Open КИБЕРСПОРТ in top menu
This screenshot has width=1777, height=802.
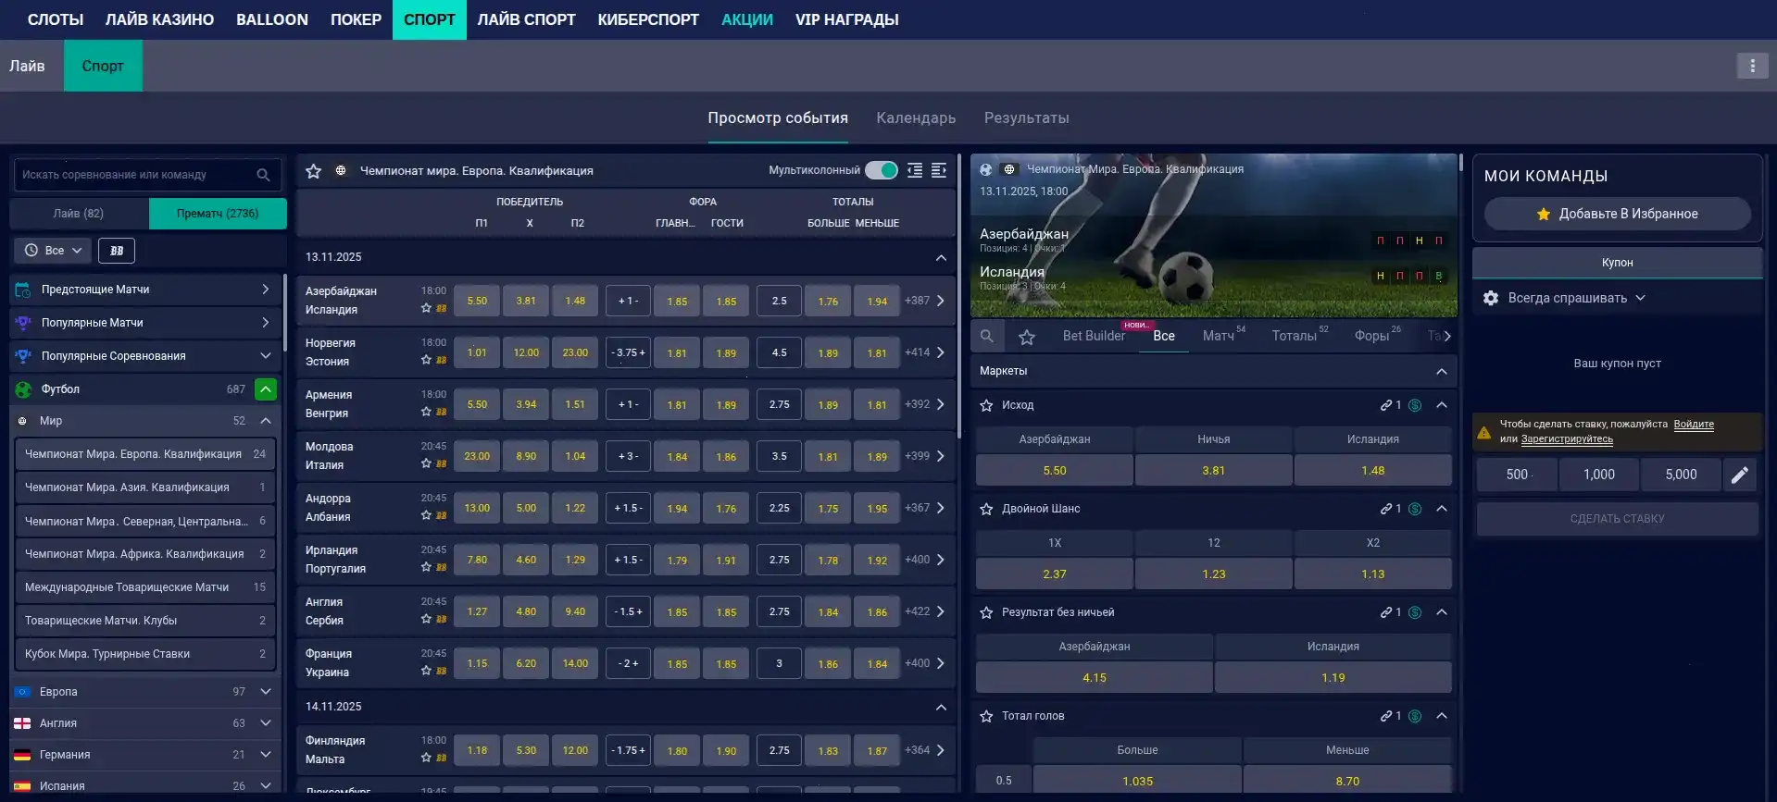[x=647, y=19]
